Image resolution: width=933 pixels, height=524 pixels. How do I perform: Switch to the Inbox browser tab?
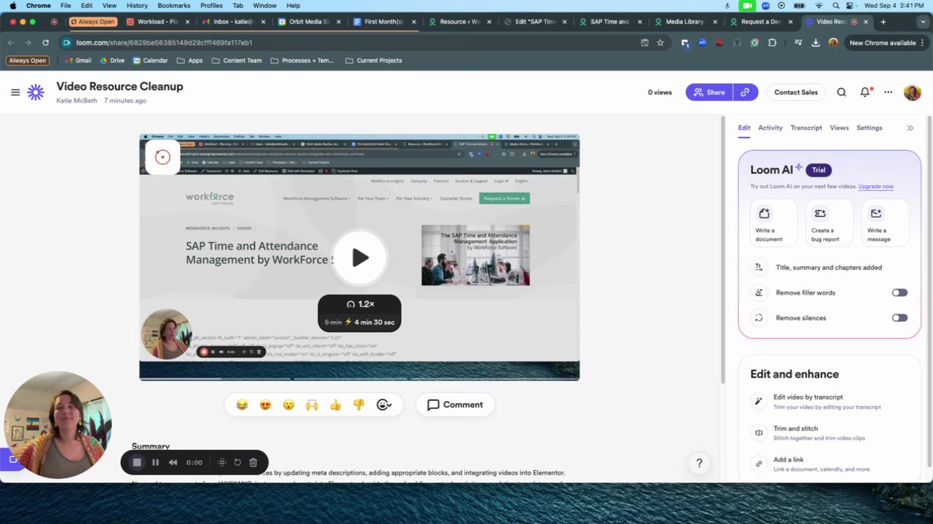pos(233,22)
